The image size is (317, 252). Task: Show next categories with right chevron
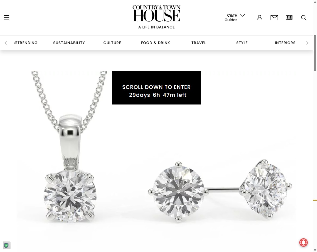point(307,43)
